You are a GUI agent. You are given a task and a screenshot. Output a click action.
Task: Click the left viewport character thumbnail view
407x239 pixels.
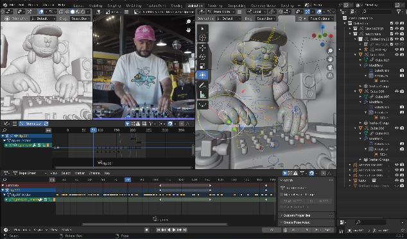click(46, 70)
